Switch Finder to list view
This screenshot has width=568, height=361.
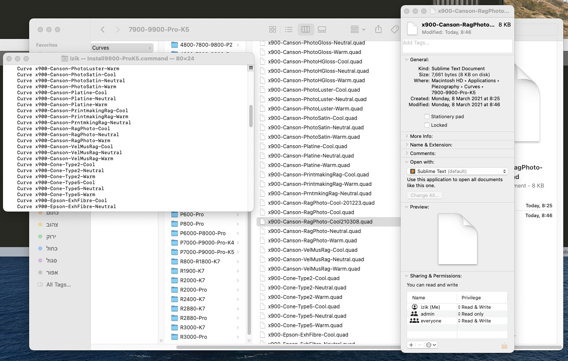pos(289,30)
